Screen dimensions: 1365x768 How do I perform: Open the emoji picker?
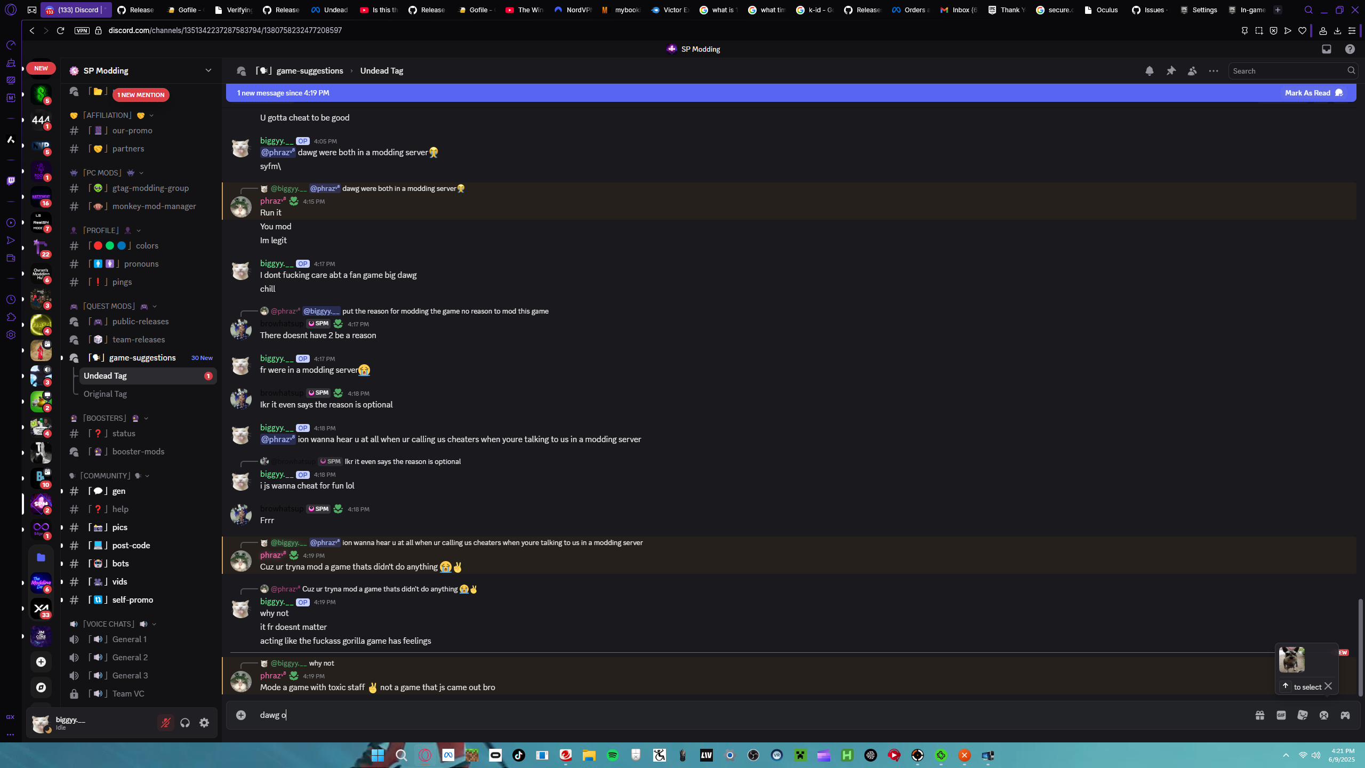click(1324, 715)
